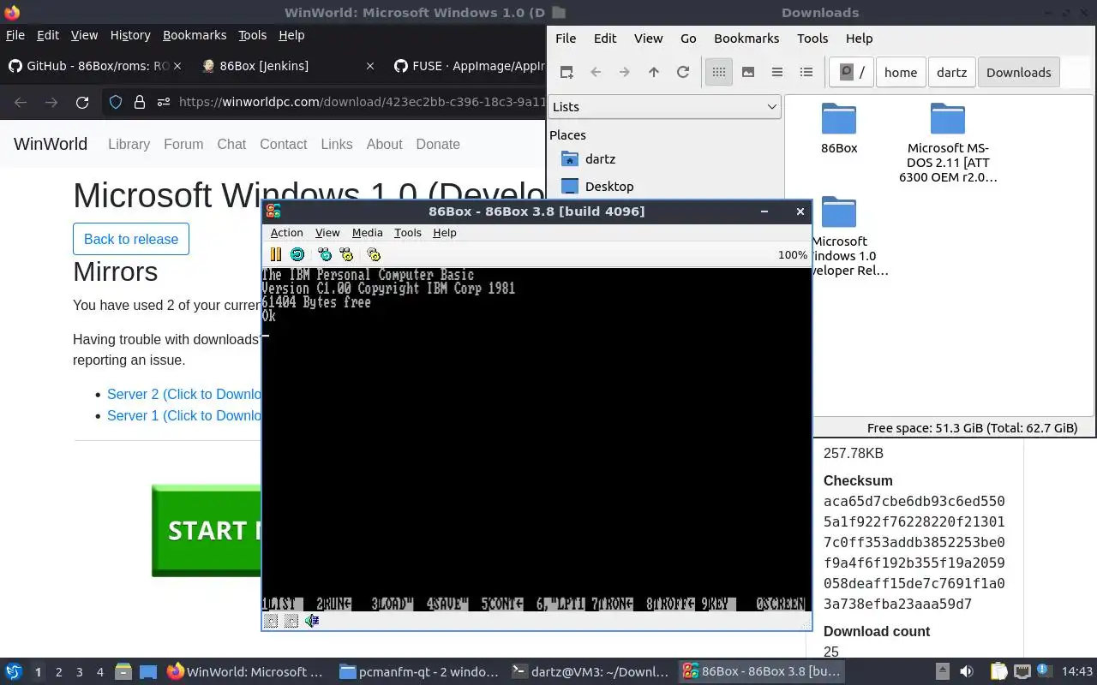Open file manager Go menu
1097x685 pixels.
(688, 39)
